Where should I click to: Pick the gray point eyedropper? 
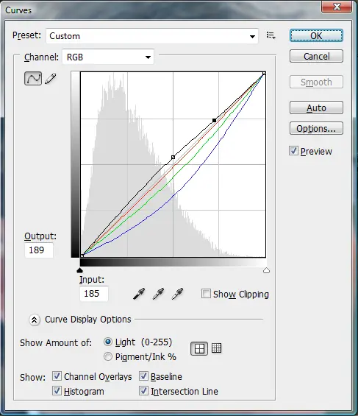[x=158, y=294]
